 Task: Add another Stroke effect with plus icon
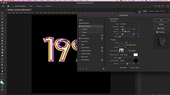[x=102, y=35]
